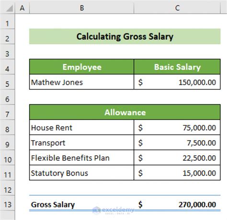Select the 75,000.00 amount cell

click(x=177, y=127)
